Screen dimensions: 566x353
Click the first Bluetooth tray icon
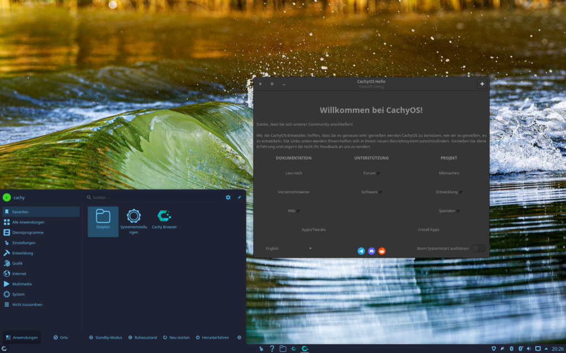click(511, 349)
